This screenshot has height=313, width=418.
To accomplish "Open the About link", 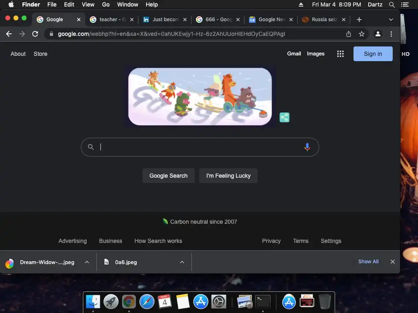I will (18, 54).
